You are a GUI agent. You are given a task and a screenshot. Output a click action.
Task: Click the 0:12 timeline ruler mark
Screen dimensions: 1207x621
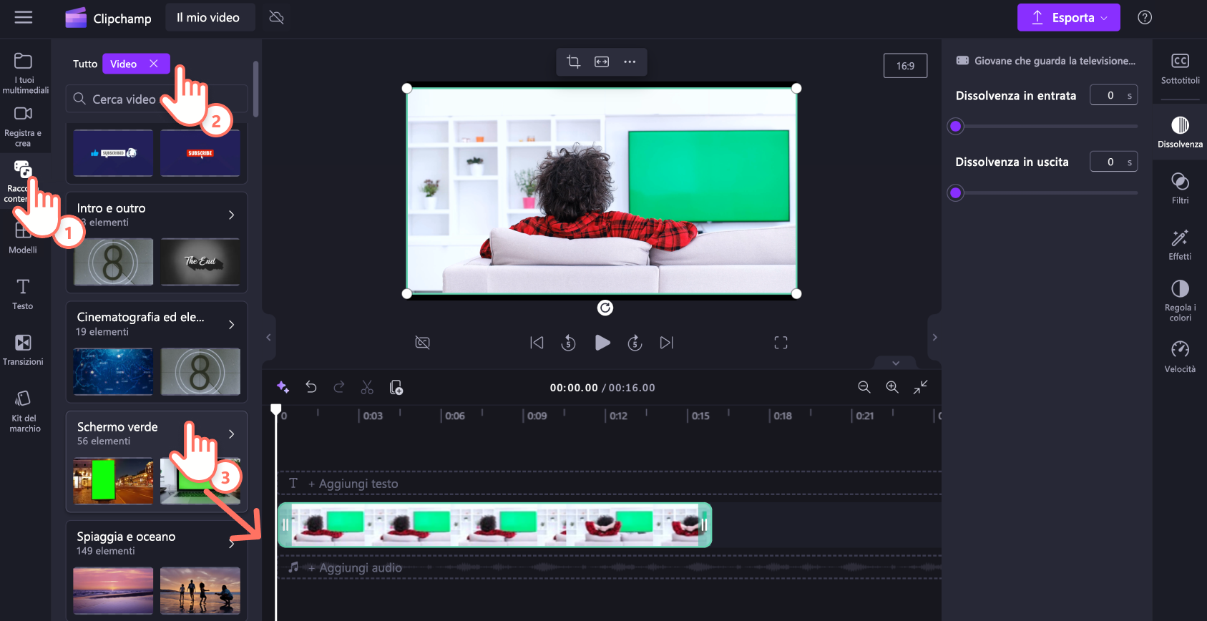click(x=617, y=416)
